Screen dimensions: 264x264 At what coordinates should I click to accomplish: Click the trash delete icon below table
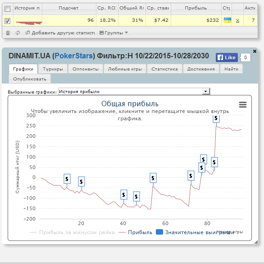(8, 33)
